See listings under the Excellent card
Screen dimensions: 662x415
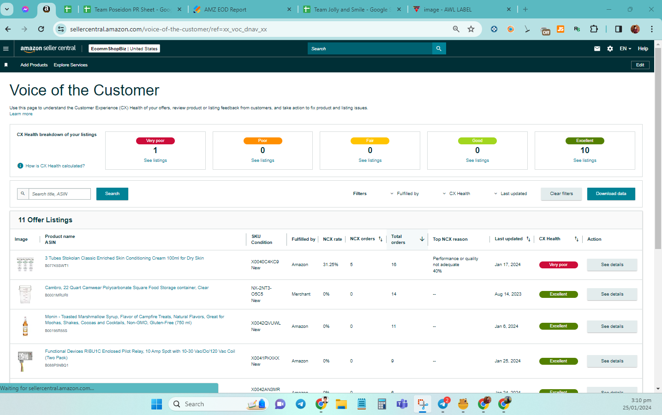click(584, 160)
